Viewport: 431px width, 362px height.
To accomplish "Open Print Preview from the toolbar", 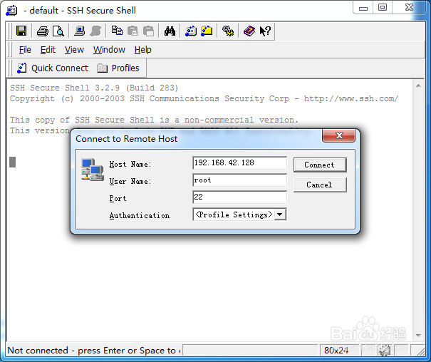I will 58,31.
